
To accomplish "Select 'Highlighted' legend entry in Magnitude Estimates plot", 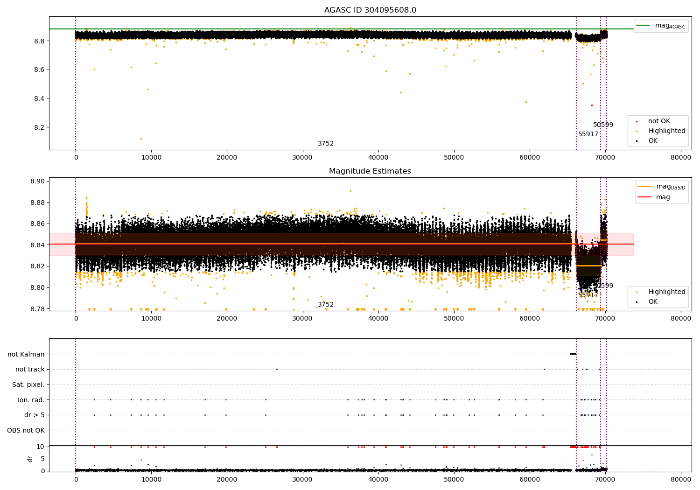I will tap(666, 292).
